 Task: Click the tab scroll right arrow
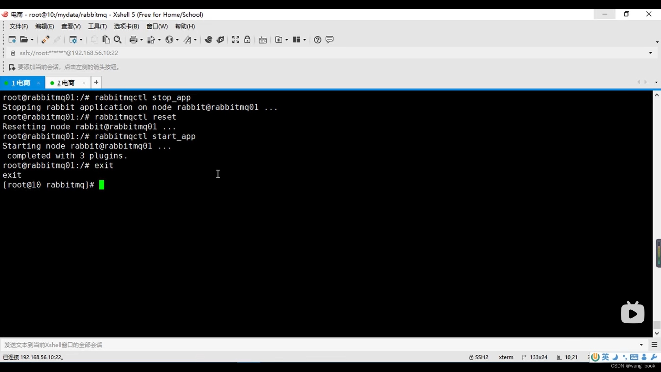click(646, 82)
